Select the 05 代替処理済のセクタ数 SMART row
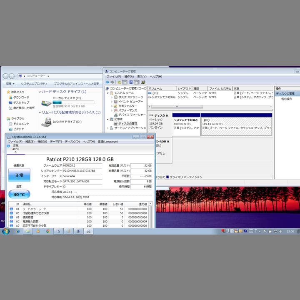 [78, 213]
